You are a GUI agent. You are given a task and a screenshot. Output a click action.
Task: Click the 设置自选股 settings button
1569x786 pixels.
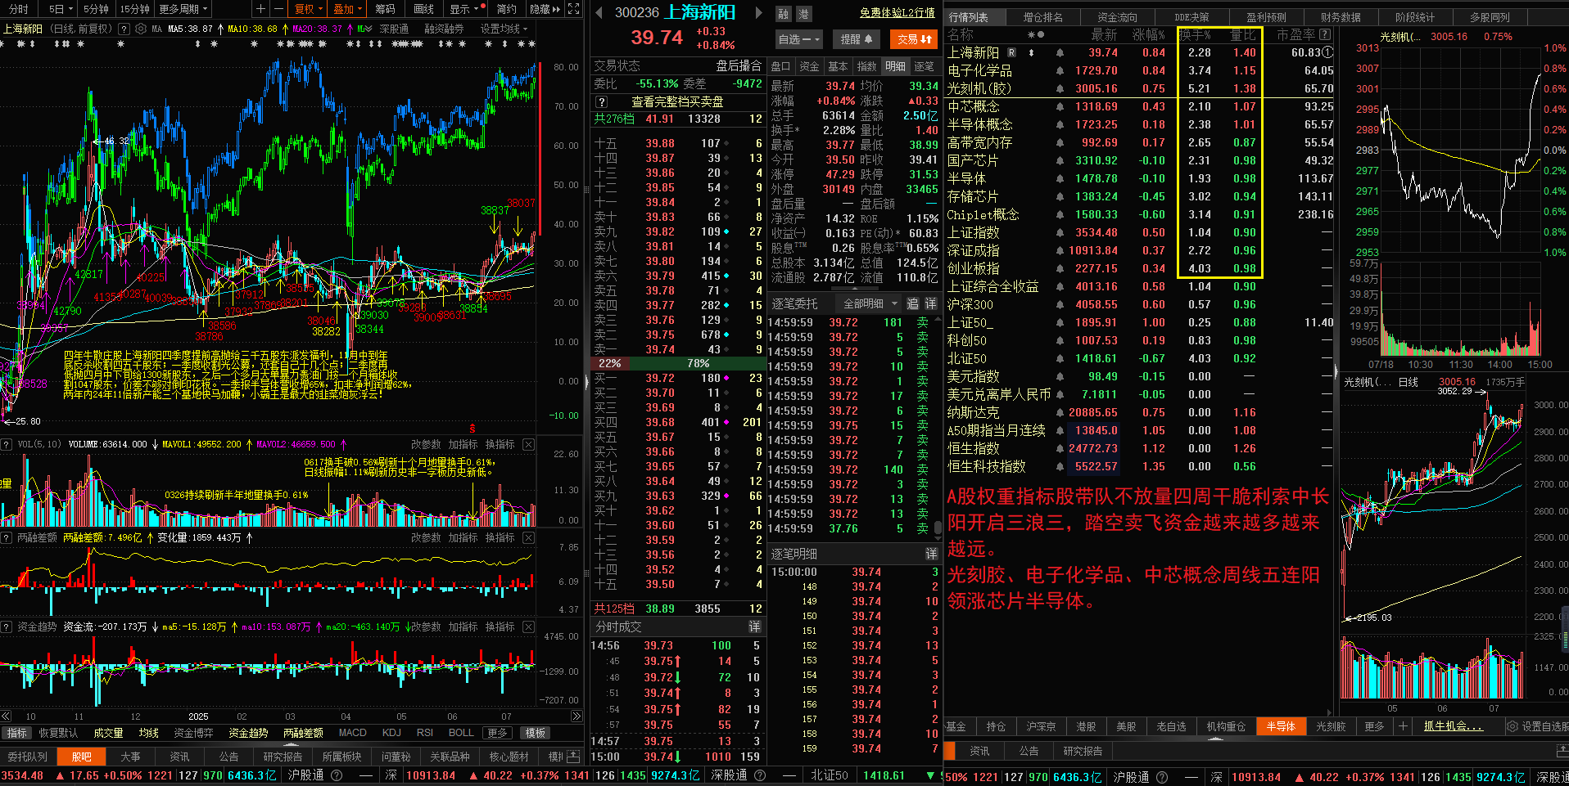click(x=1539, y=726)
